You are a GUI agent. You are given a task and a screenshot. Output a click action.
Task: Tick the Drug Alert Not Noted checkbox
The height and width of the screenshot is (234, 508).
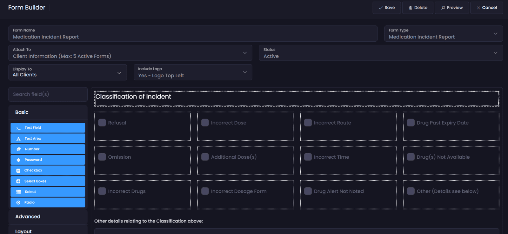point(308,191)
